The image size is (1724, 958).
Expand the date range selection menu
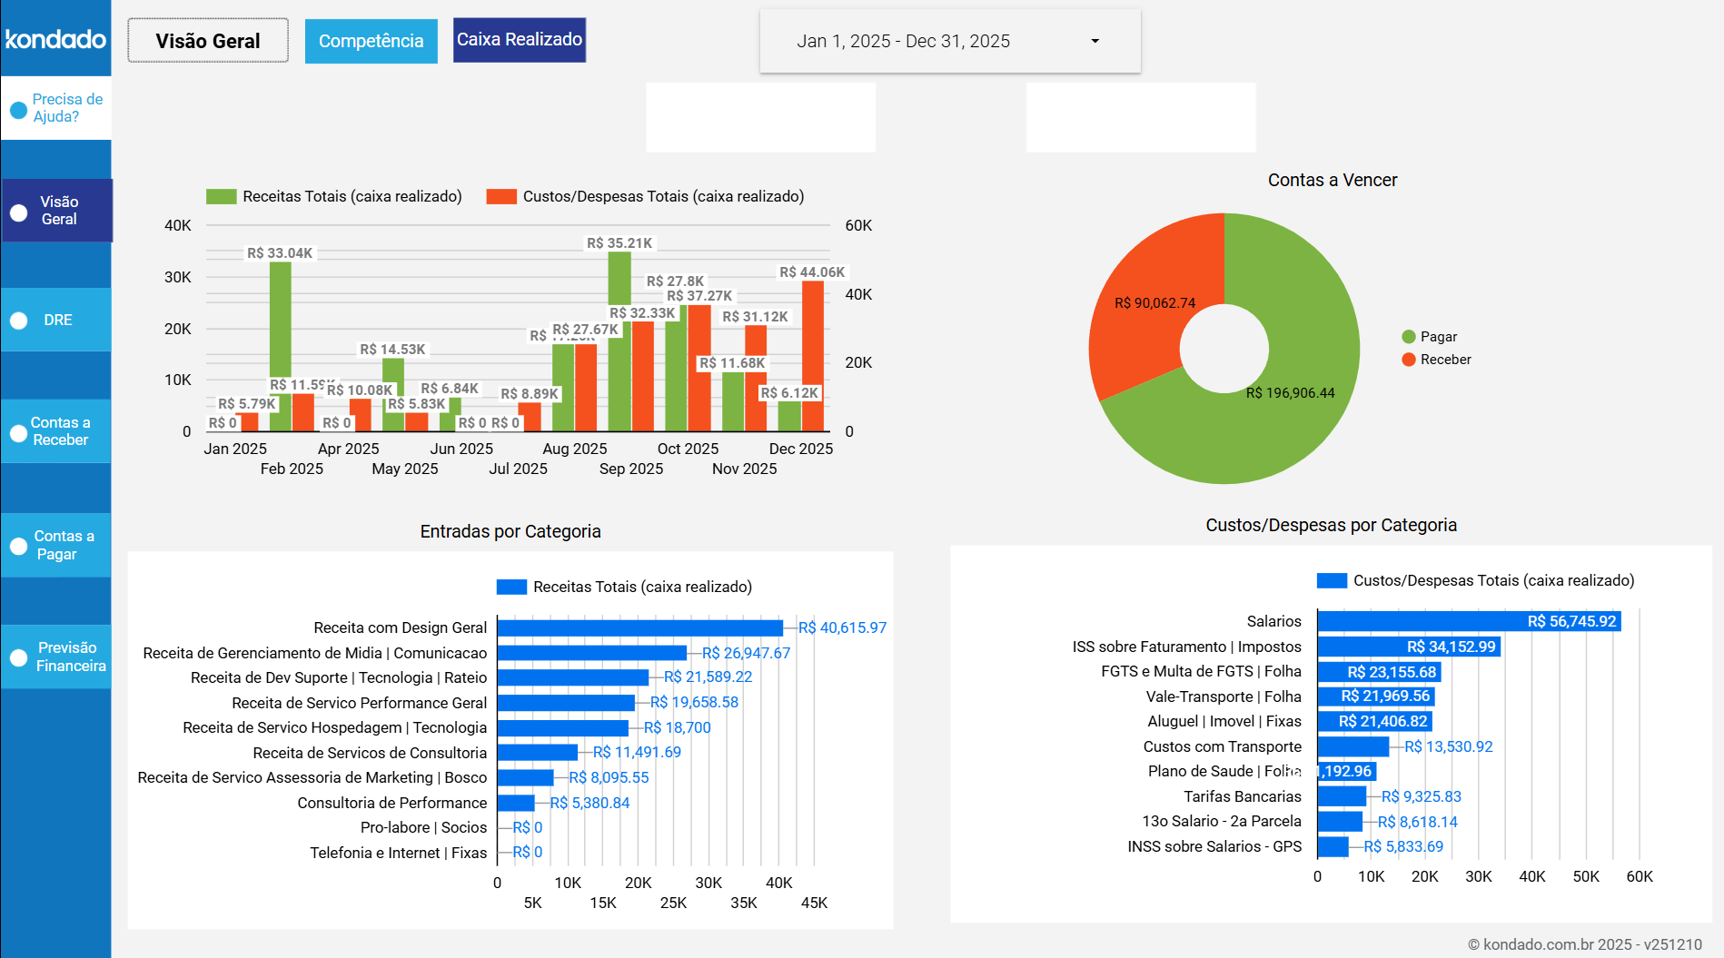(x=950, y=41)
